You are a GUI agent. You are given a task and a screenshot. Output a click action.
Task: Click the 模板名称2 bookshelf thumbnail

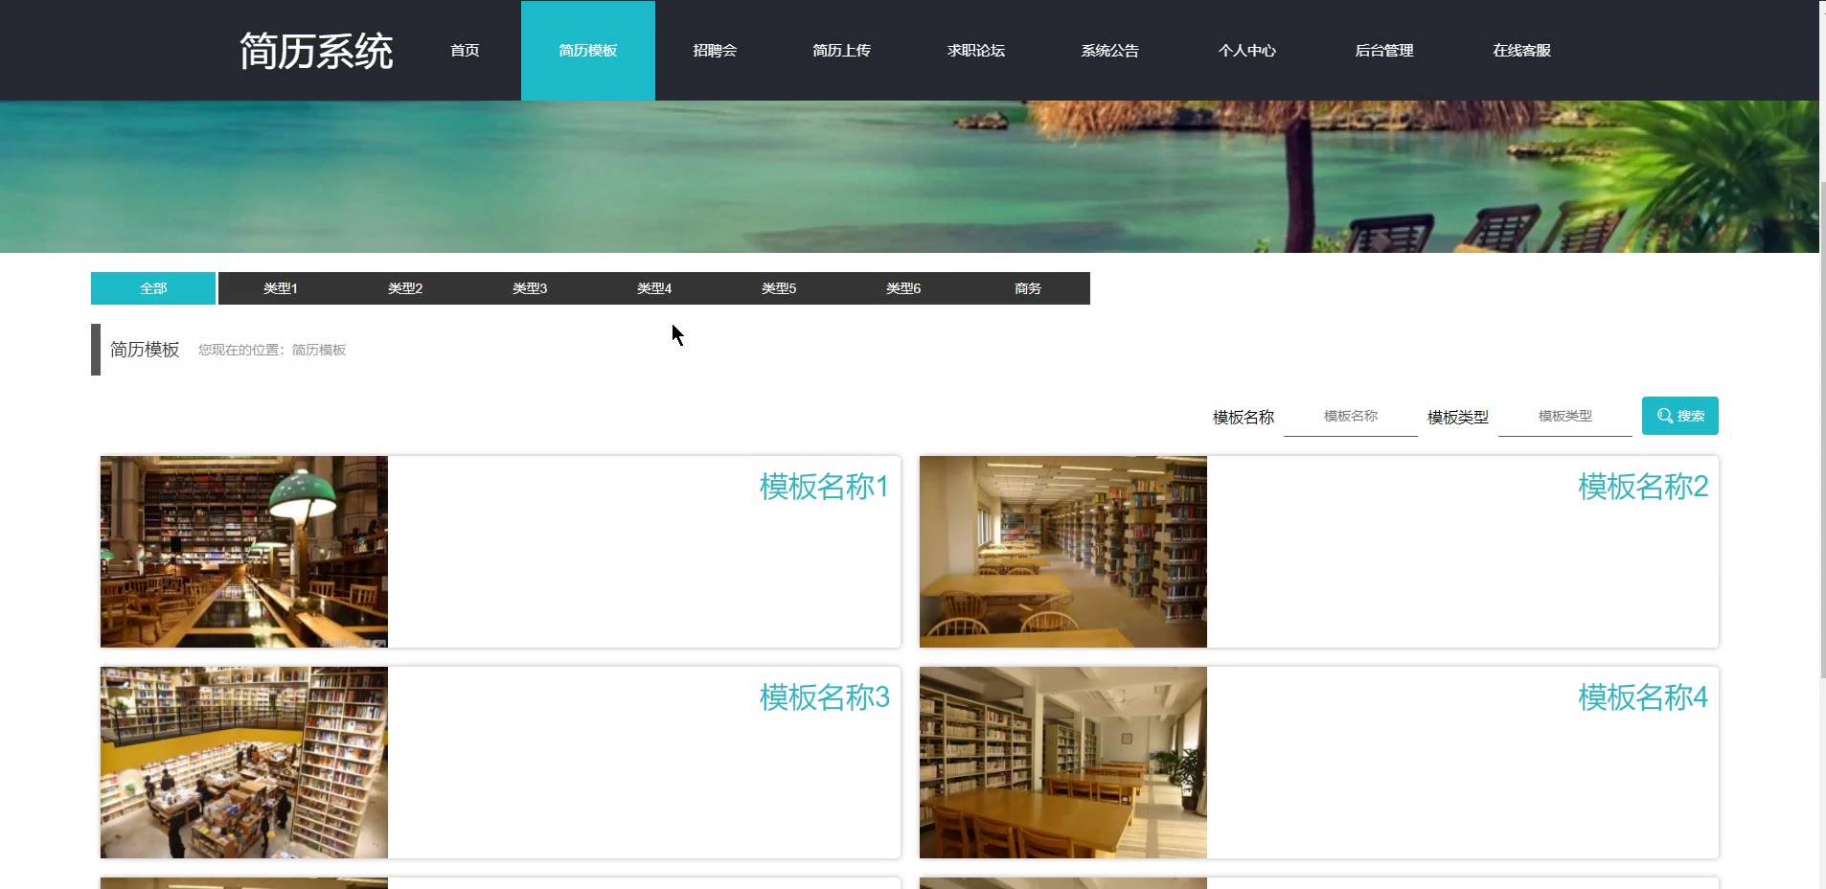click(1063, 552)
